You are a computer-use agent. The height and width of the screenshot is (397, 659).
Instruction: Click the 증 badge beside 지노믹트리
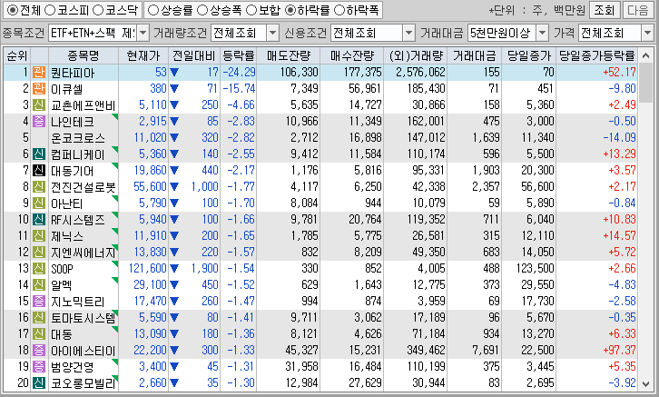[39, 301]
